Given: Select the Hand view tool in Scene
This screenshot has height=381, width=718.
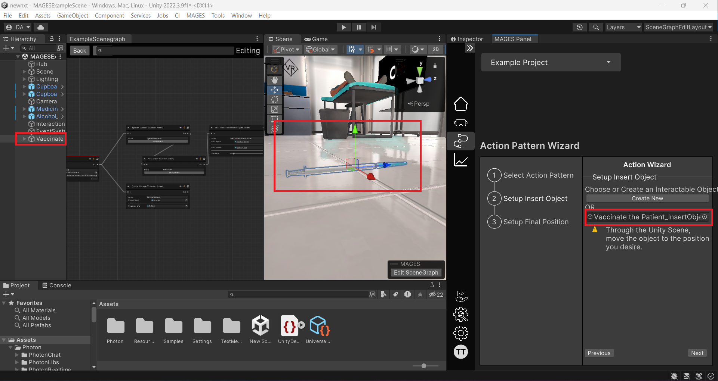Looking at the screenshot, I should (274, 80).
